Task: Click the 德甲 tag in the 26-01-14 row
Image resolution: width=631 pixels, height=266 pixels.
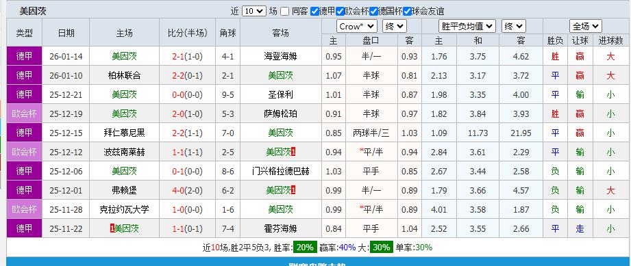Action: pos(24,56)
